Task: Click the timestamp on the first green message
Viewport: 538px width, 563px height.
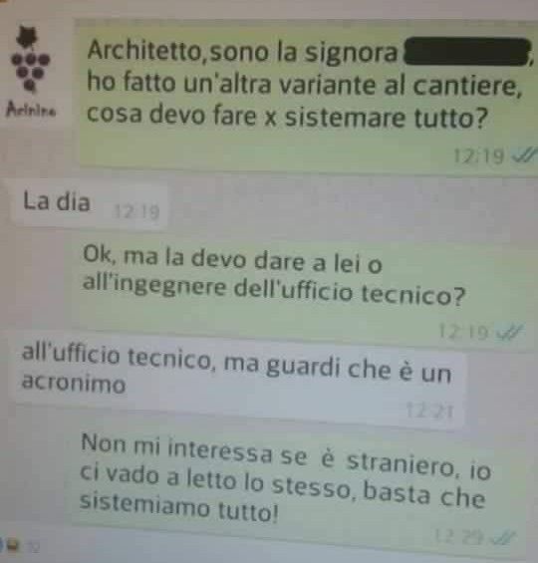Action: pyautogui.click(x=479, y=155)
